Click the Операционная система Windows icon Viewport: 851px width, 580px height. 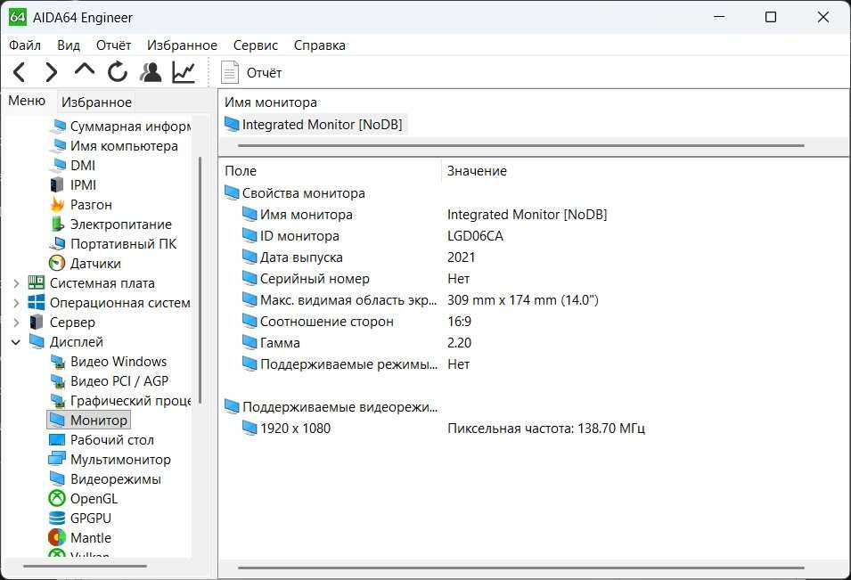[x=37, y=302]
